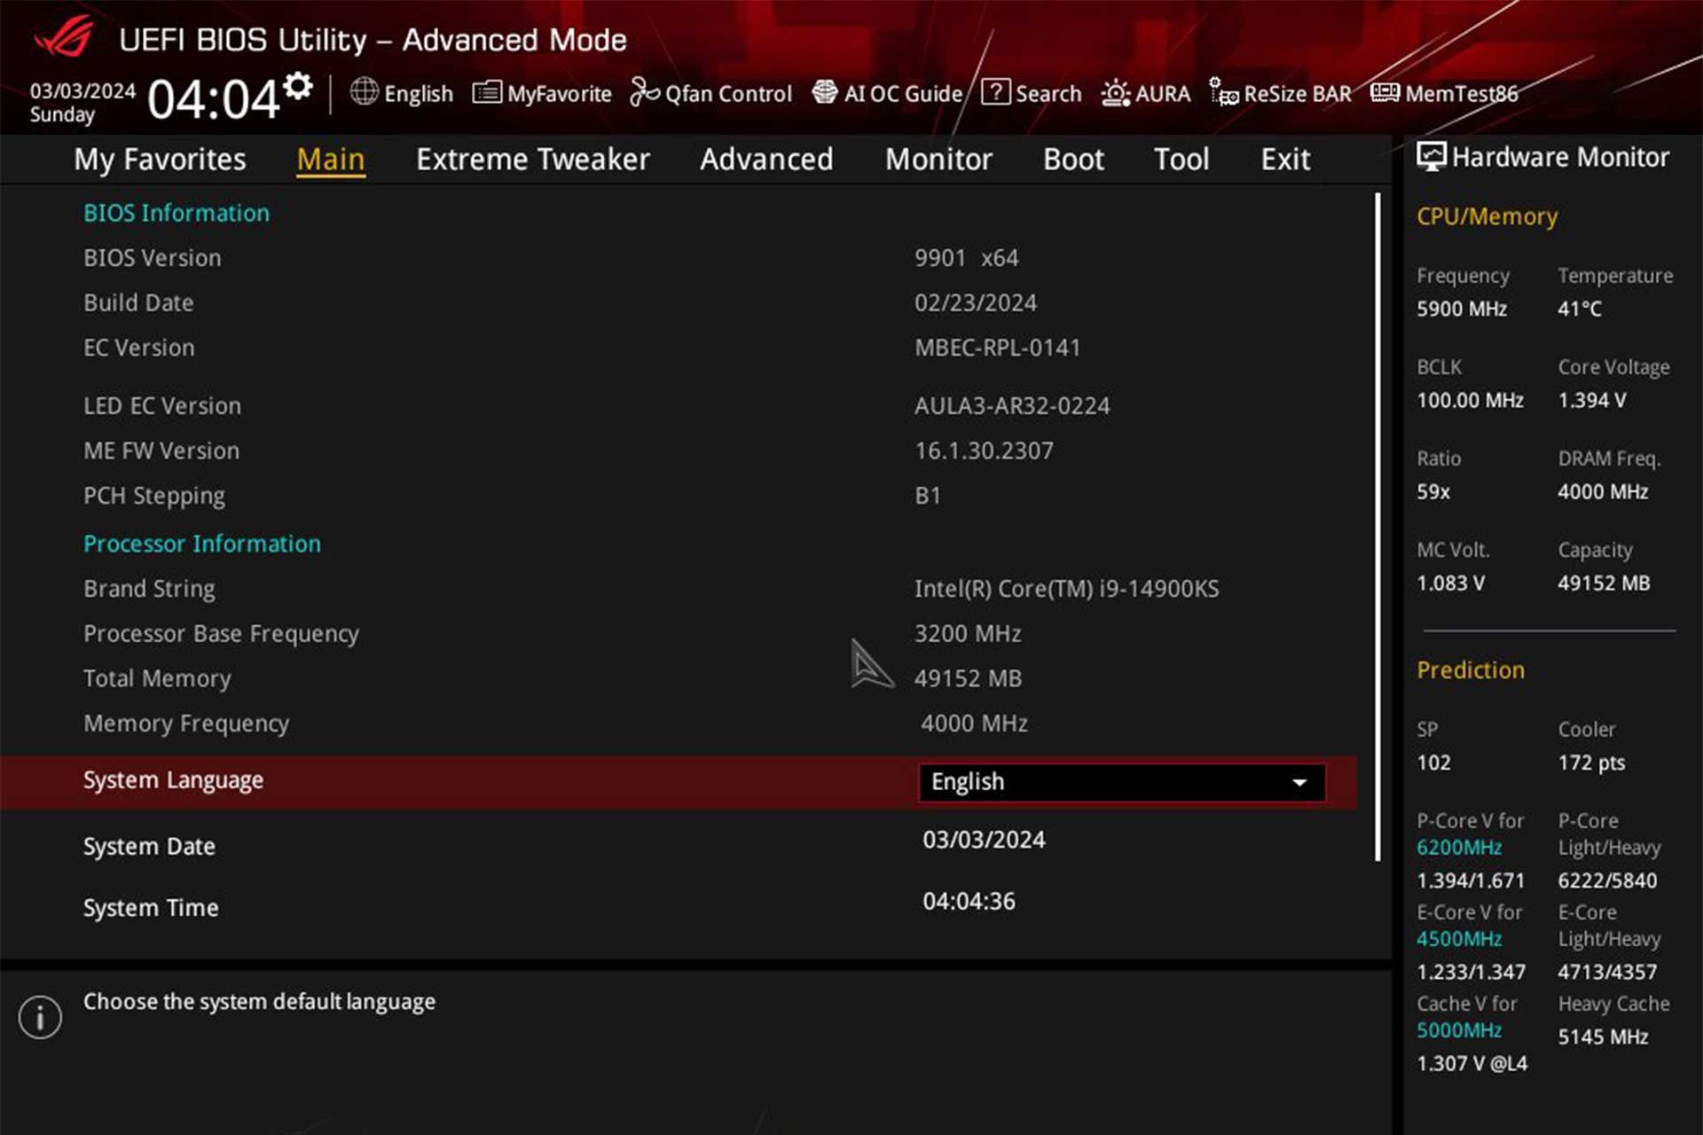The width and height of the screenshot is (1703, 1135).
Task: Click the System Date field
Action: point(985,840)
